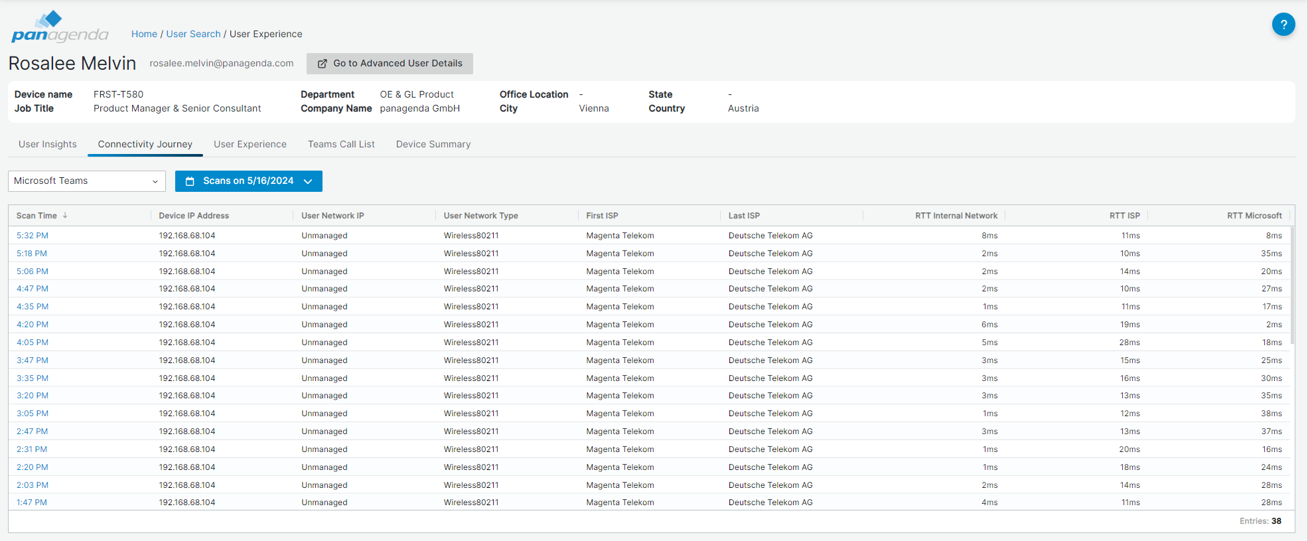Select the Connectivity Journey tab
Screen dimensions: 1308x541
[145, 144]
